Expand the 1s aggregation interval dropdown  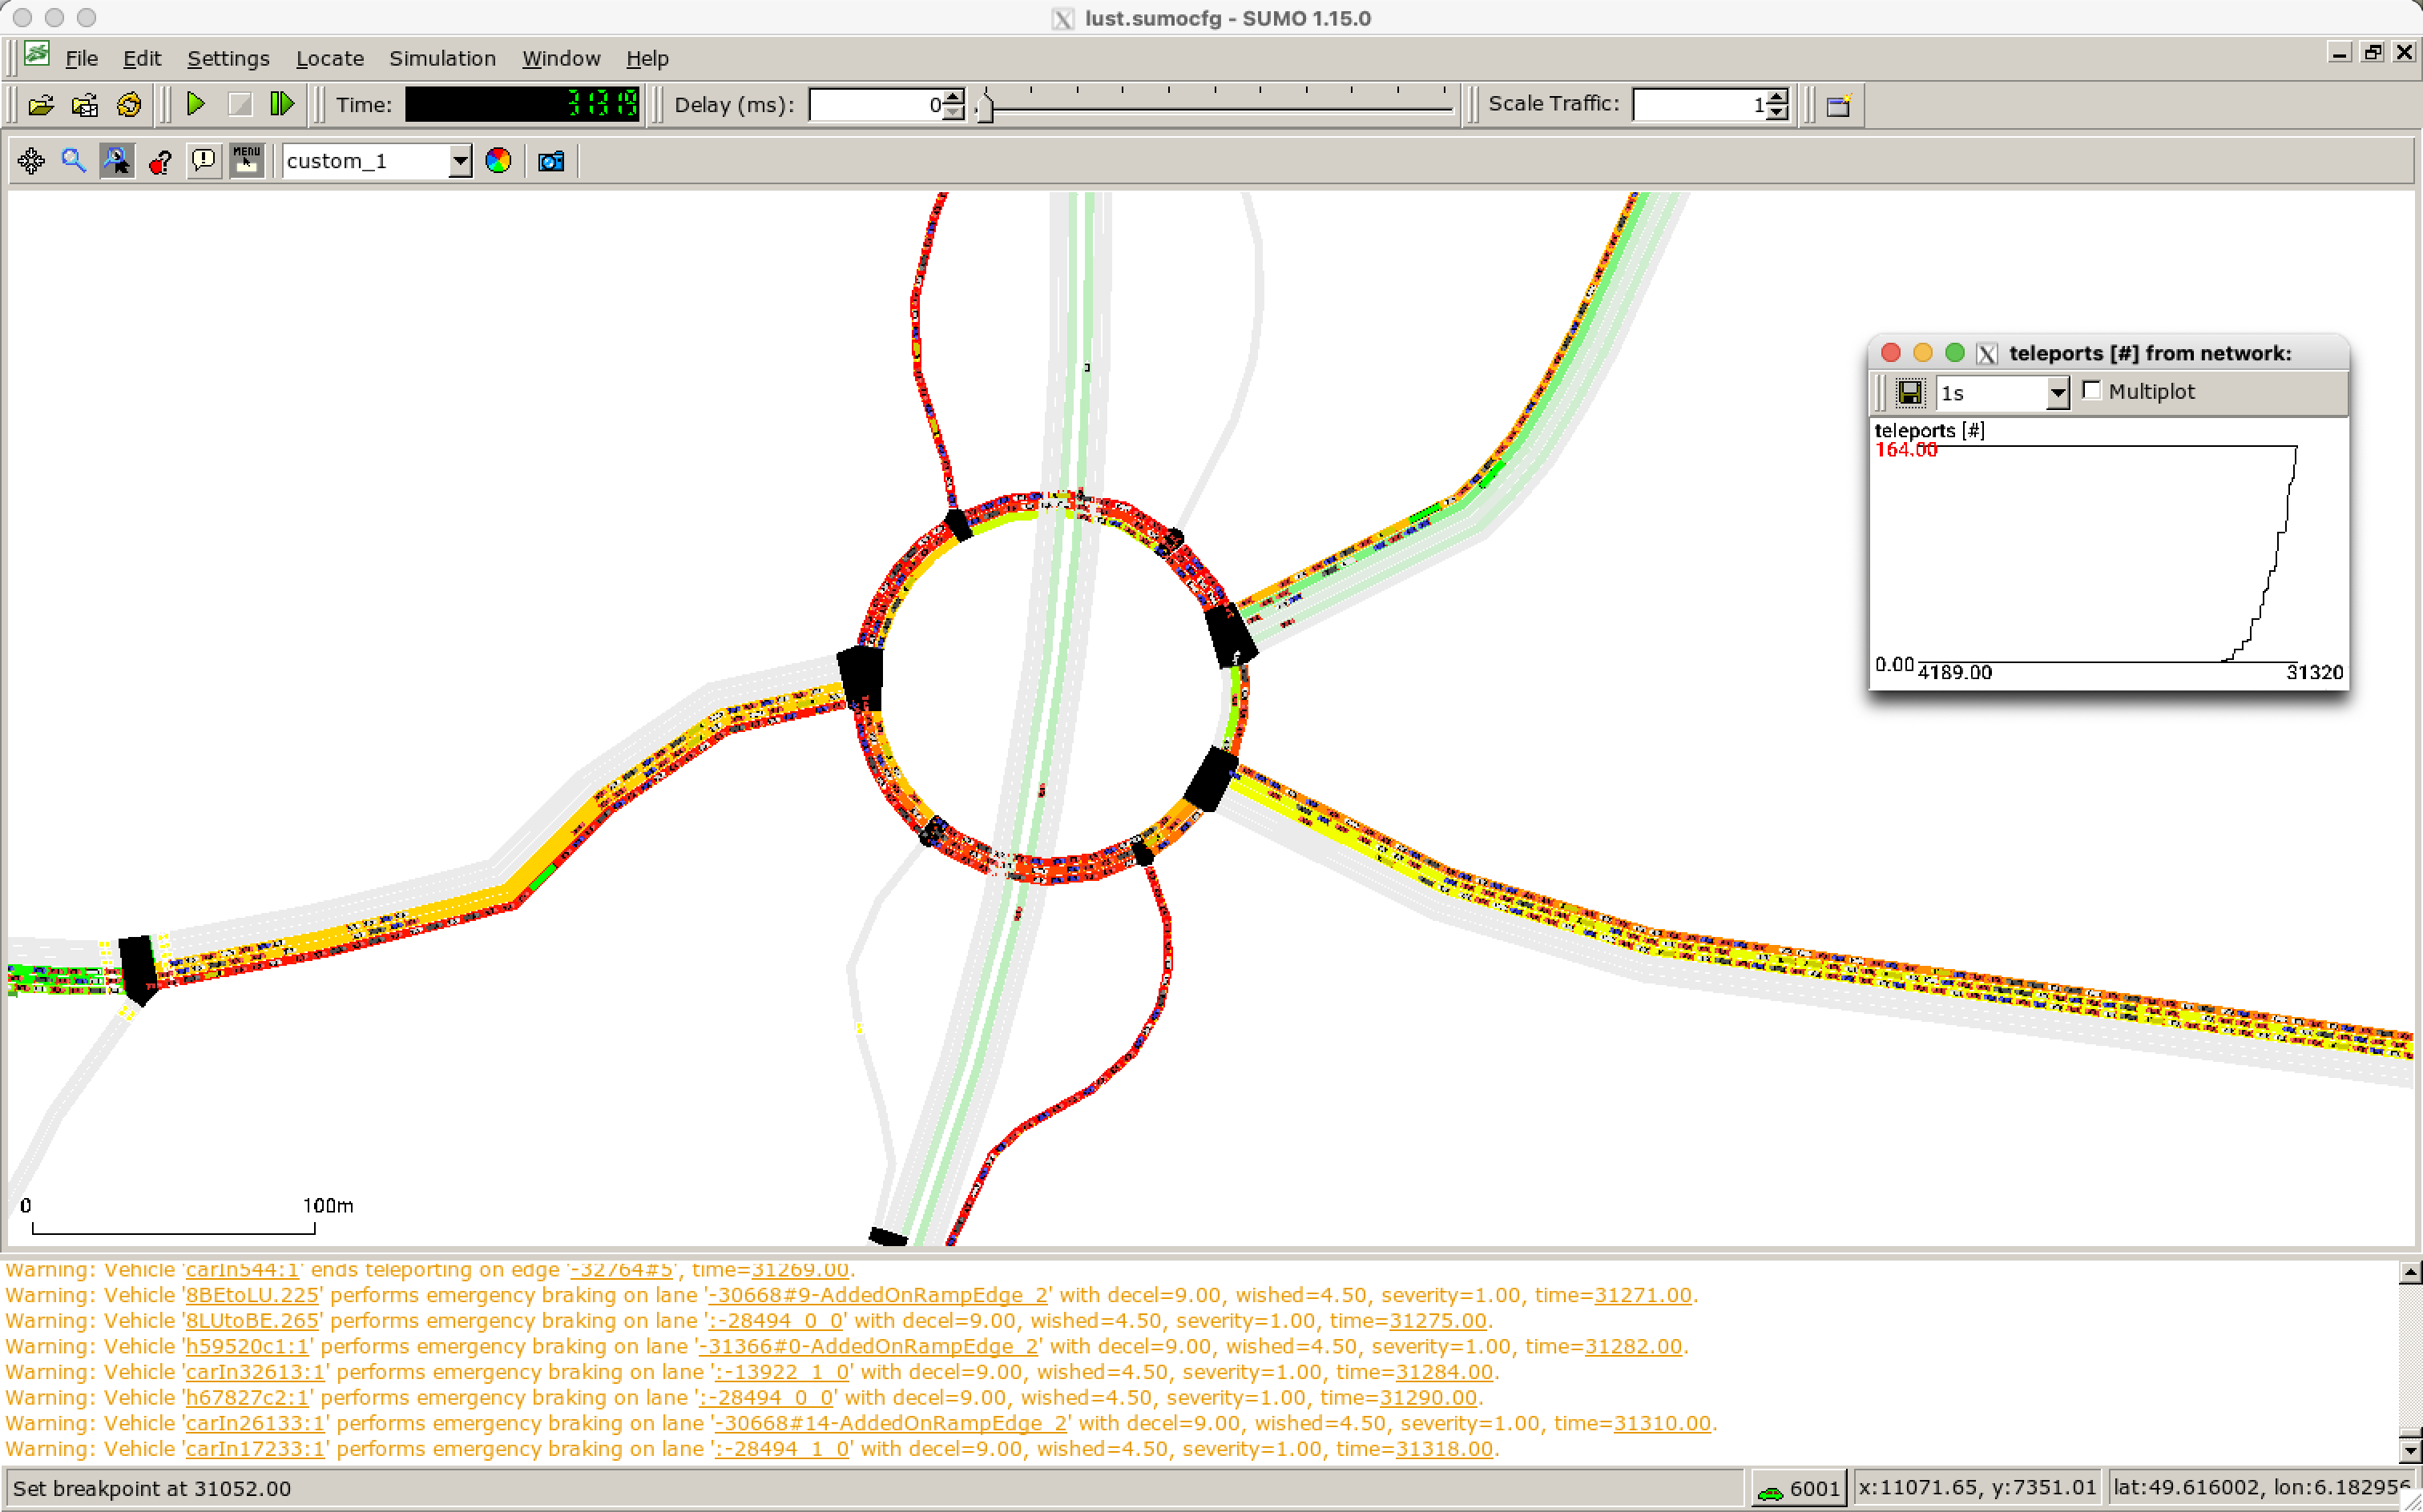tap(2057, 393)
